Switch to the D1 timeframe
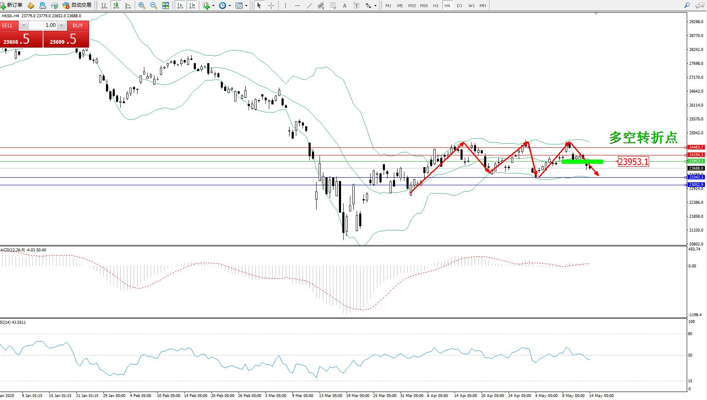Image resolution: width=707 pixels, height=400 pixels. (x=459, y=5)
